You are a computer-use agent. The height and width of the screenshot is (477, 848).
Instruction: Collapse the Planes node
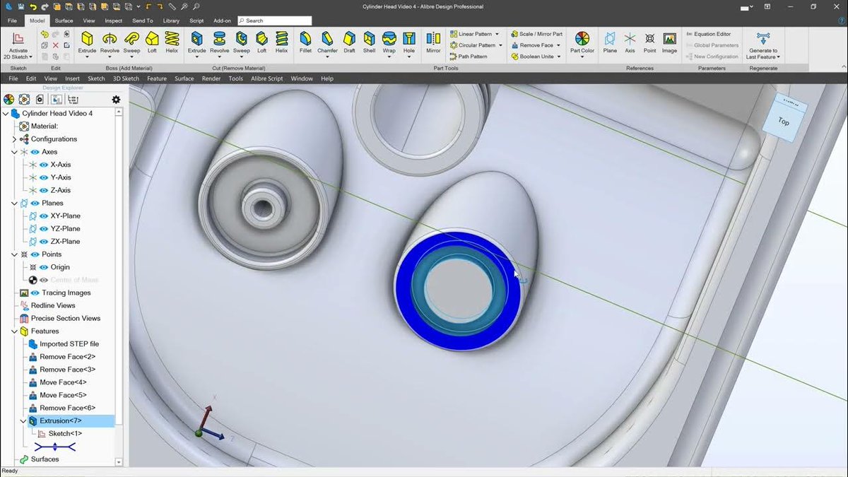(x=14, y=203)
